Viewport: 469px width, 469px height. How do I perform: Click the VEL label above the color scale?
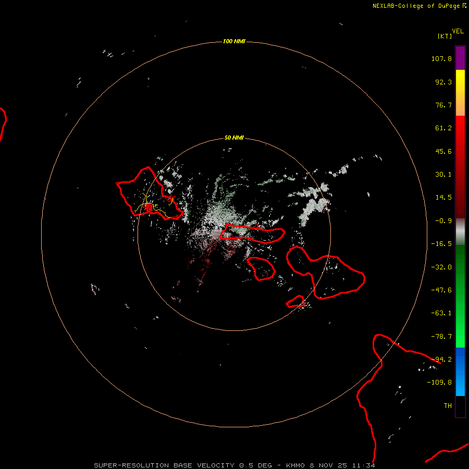pyautogui.click(x=458, y=31)
